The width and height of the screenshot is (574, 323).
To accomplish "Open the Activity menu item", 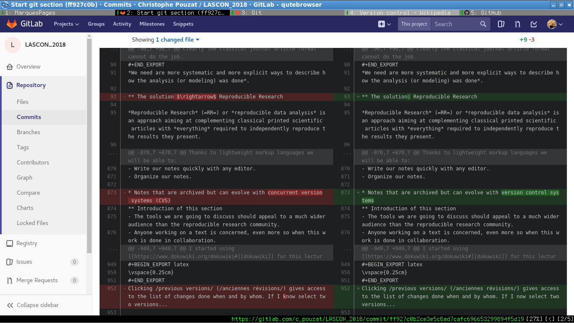I will pos(122,24).
